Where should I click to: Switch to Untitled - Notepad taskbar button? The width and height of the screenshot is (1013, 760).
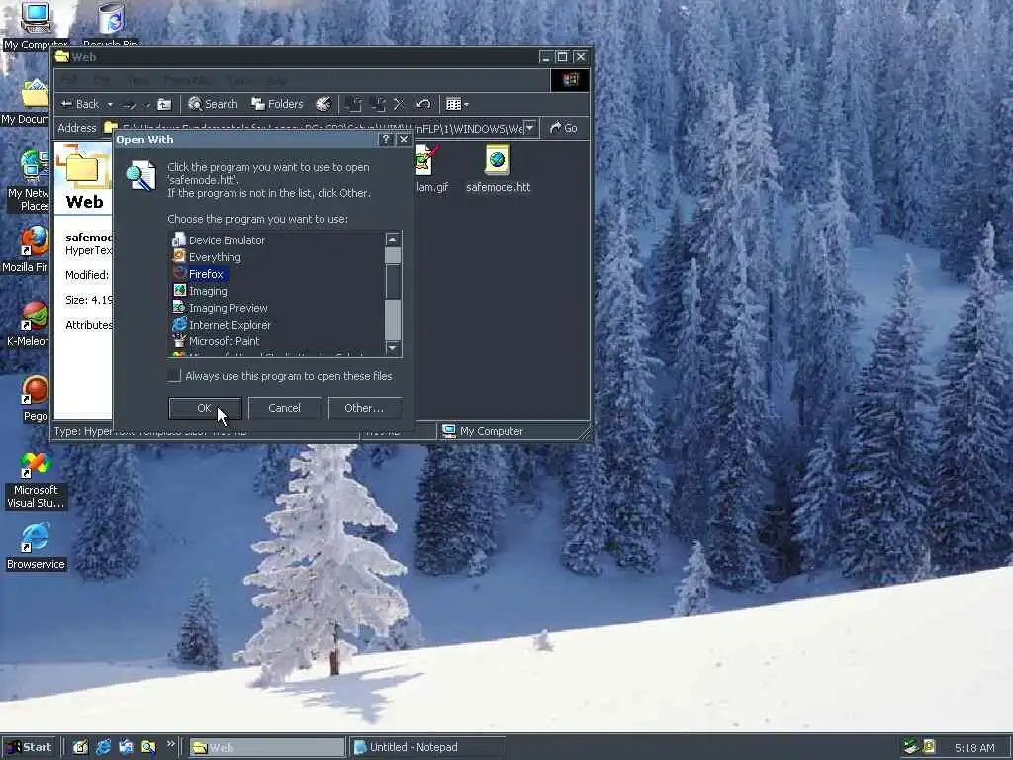tap(427, 747)
